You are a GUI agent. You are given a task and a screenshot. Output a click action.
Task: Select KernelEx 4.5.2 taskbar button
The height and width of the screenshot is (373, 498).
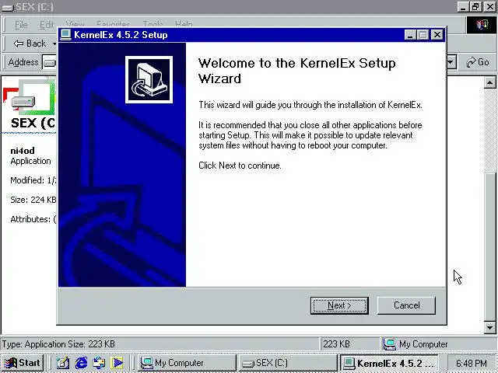tap(389, 363)
